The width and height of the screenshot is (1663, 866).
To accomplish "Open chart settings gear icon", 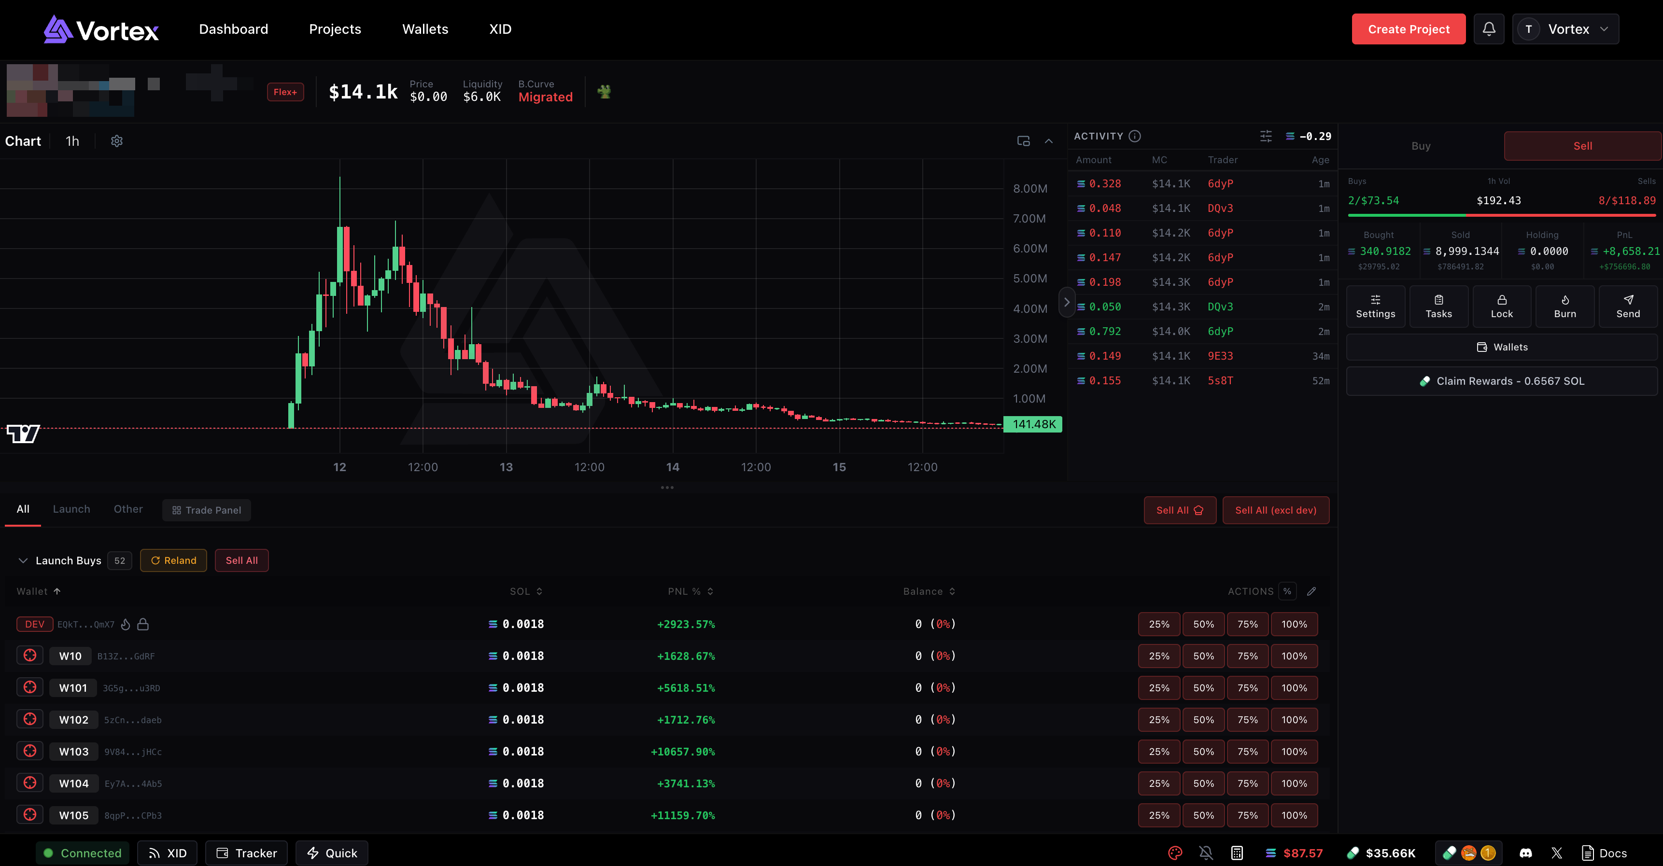I will [117, 140].
